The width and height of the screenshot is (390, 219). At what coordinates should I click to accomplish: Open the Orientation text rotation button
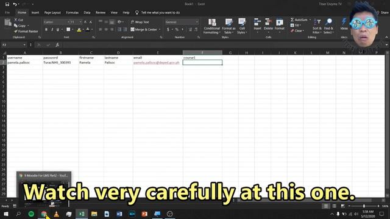tap(120, 22)
